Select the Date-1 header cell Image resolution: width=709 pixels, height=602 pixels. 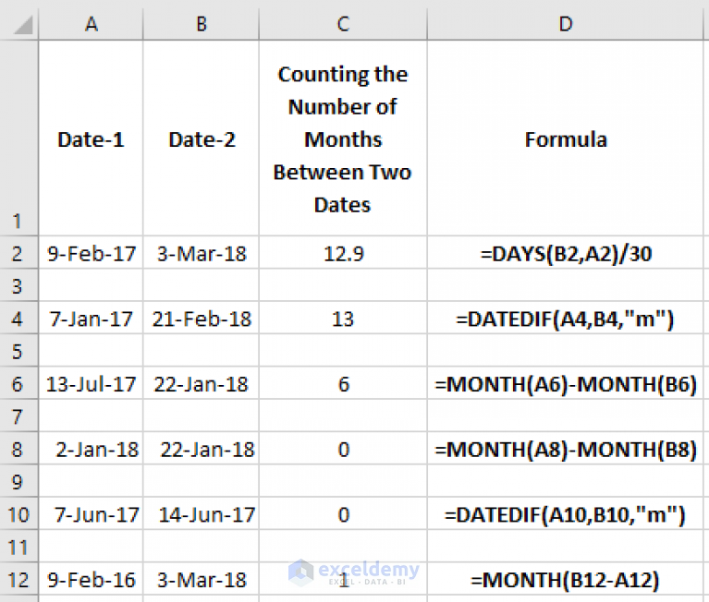[x=91, y=138]
